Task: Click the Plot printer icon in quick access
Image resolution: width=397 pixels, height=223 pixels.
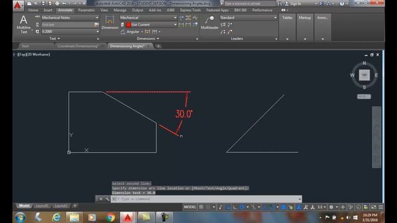Action: click(x=57, y=3)
